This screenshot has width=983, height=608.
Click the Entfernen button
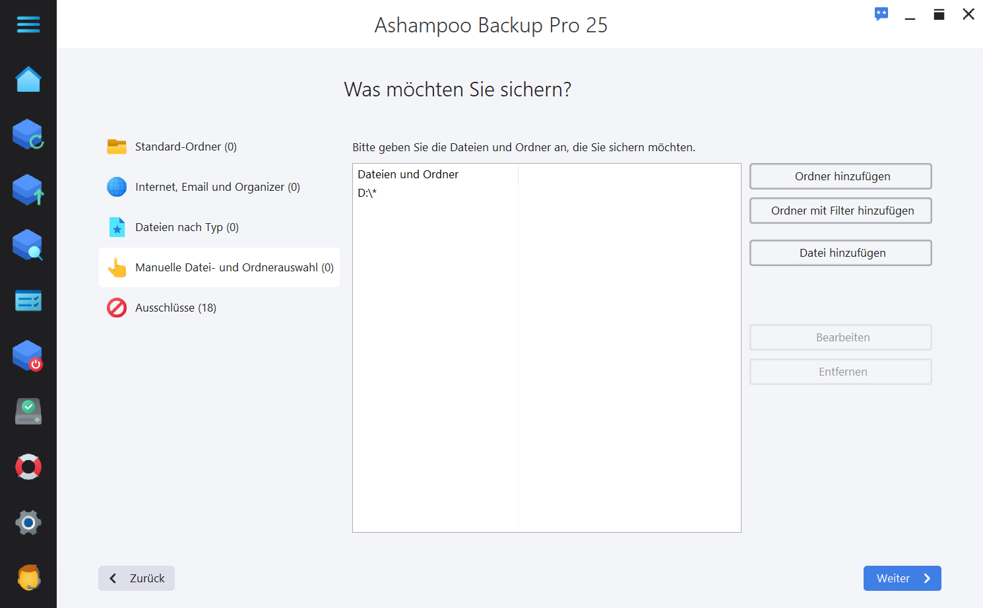pos(840,372)
